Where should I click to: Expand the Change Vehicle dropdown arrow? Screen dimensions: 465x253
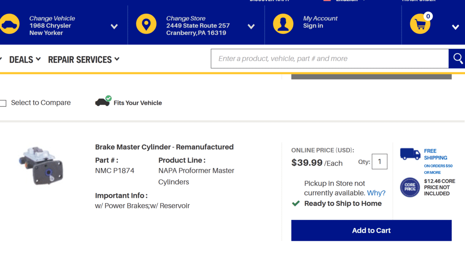coord(114,27)
